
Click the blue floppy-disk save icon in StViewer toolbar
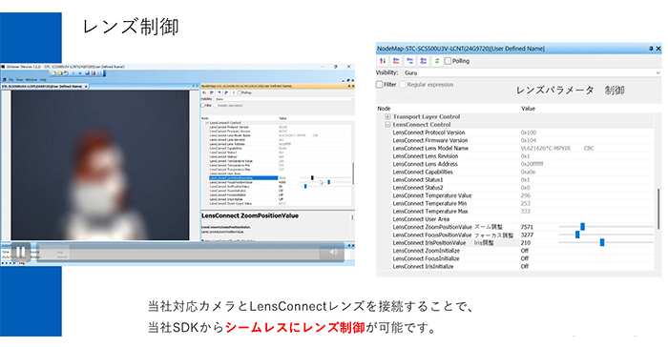point(88,73)
